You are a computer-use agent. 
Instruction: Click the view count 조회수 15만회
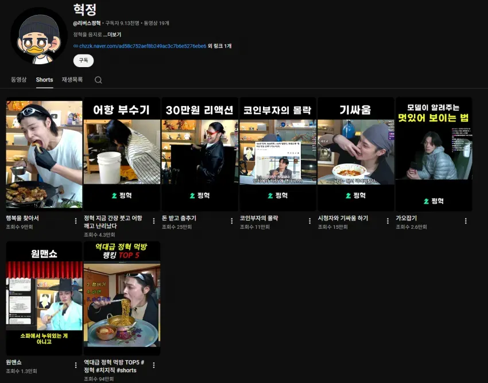coord(332,227)
